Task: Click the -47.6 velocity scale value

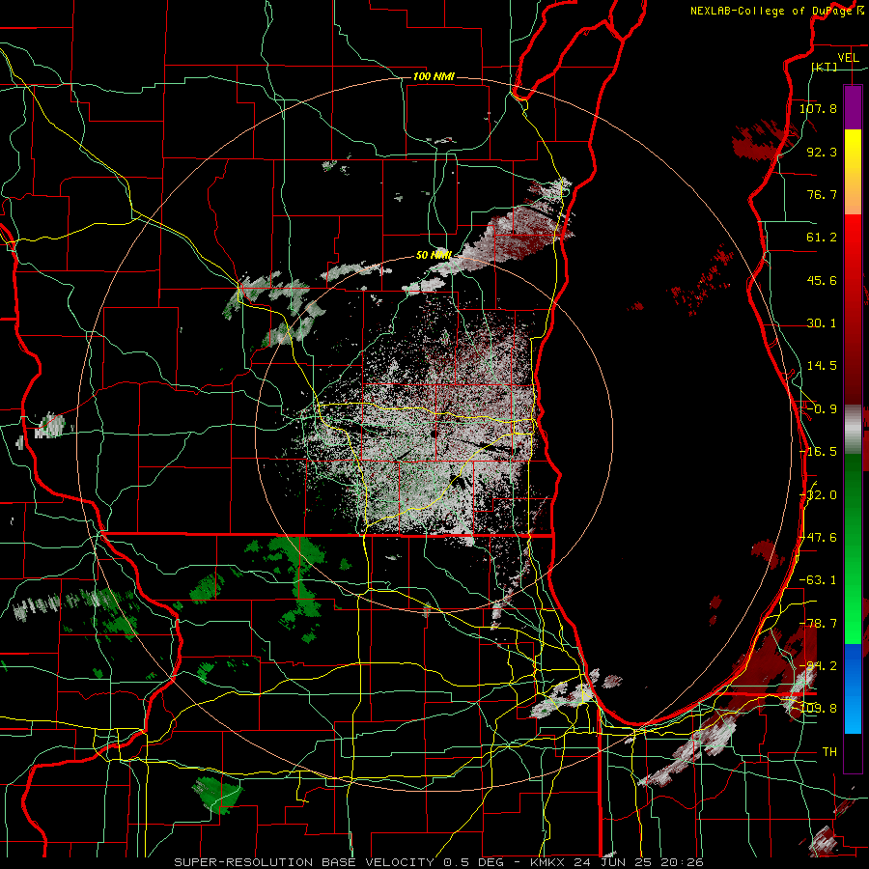Action: point(818,538)
